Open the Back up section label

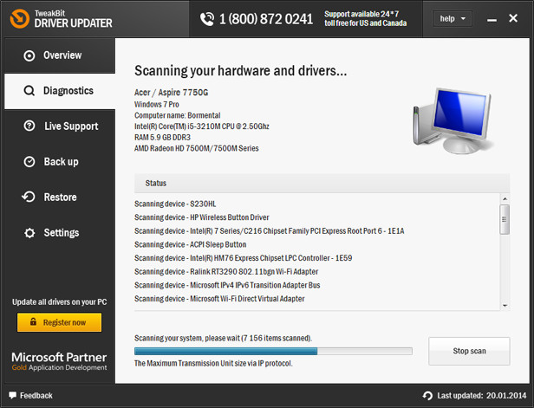[61, 162]
